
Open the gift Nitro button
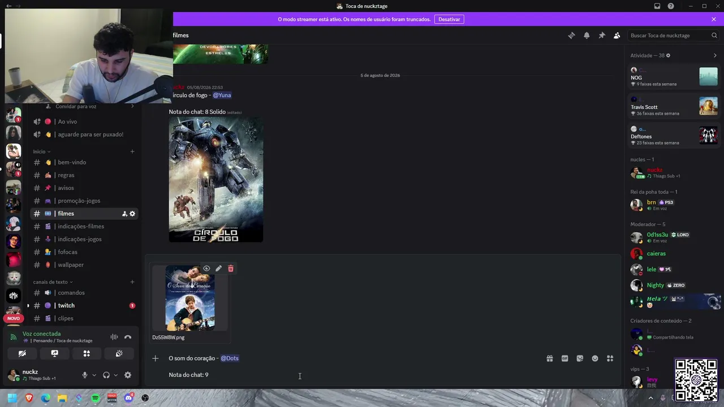click(x=550, y=358)
